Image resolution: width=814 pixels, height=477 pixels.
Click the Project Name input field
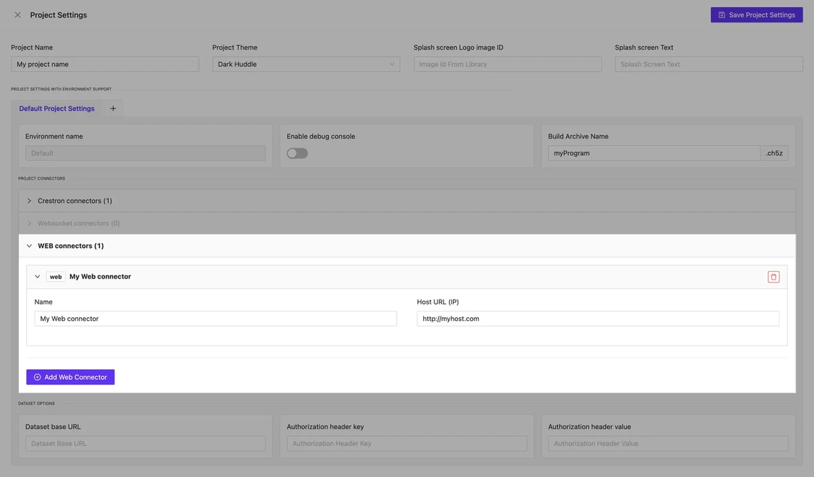pos(104,64)
